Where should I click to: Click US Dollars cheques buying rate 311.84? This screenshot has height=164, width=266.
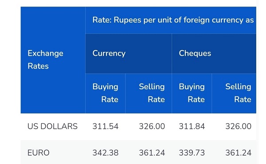(x=192, y=126)
